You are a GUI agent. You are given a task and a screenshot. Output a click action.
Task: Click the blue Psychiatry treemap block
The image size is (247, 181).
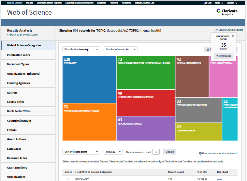pos(89,79)
